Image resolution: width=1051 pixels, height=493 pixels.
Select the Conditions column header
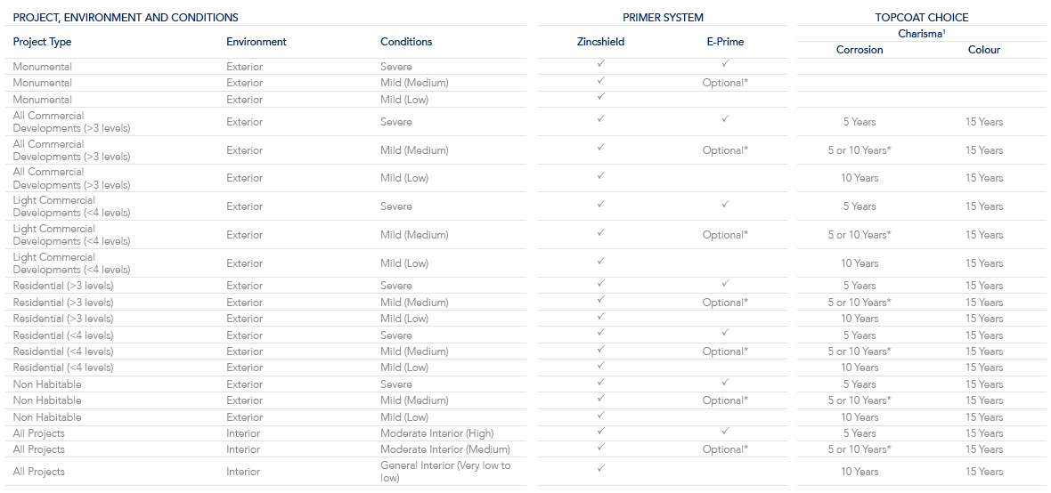(x=406, y=42)
